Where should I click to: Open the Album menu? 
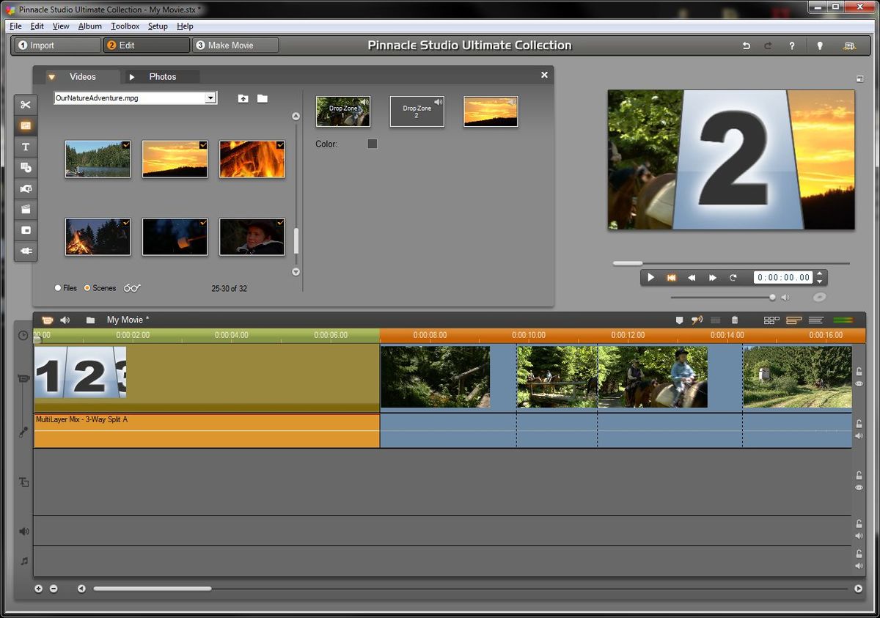[x=90, y=26]
